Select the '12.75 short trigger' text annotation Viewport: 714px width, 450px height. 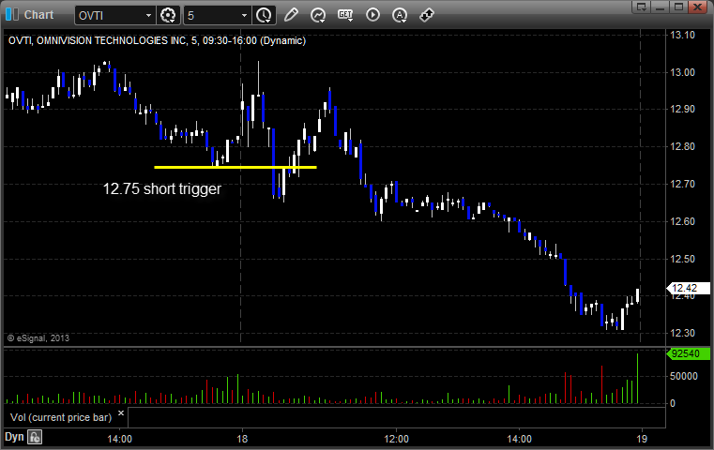[162, 188]
